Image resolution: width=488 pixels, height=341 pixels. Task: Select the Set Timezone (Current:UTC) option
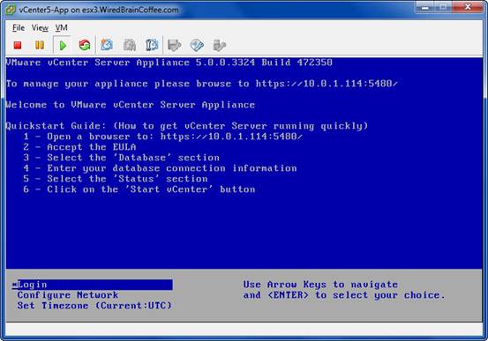coord(94,306)
